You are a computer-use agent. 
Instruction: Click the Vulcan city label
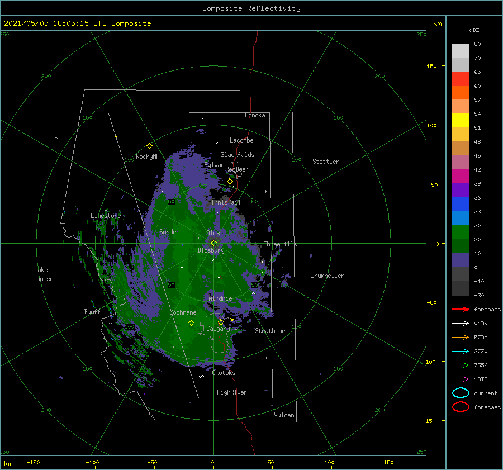284,415
